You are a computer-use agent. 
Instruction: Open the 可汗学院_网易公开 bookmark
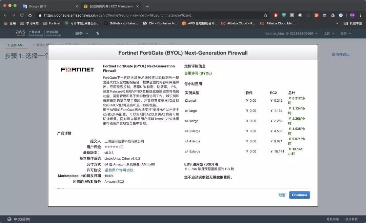pyautogui.click(x=82, y=23)
